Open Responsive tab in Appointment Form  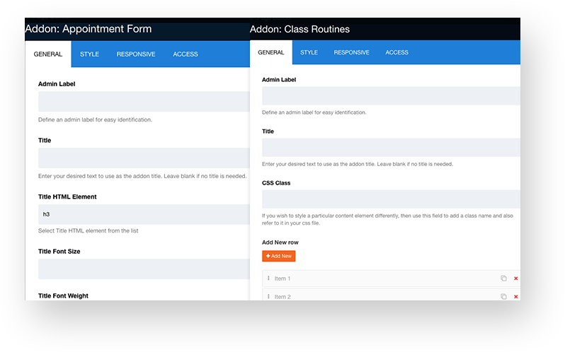[x=136, y=54]
